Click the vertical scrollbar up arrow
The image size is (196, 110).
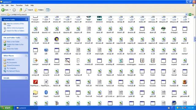(x=195, y=17)
